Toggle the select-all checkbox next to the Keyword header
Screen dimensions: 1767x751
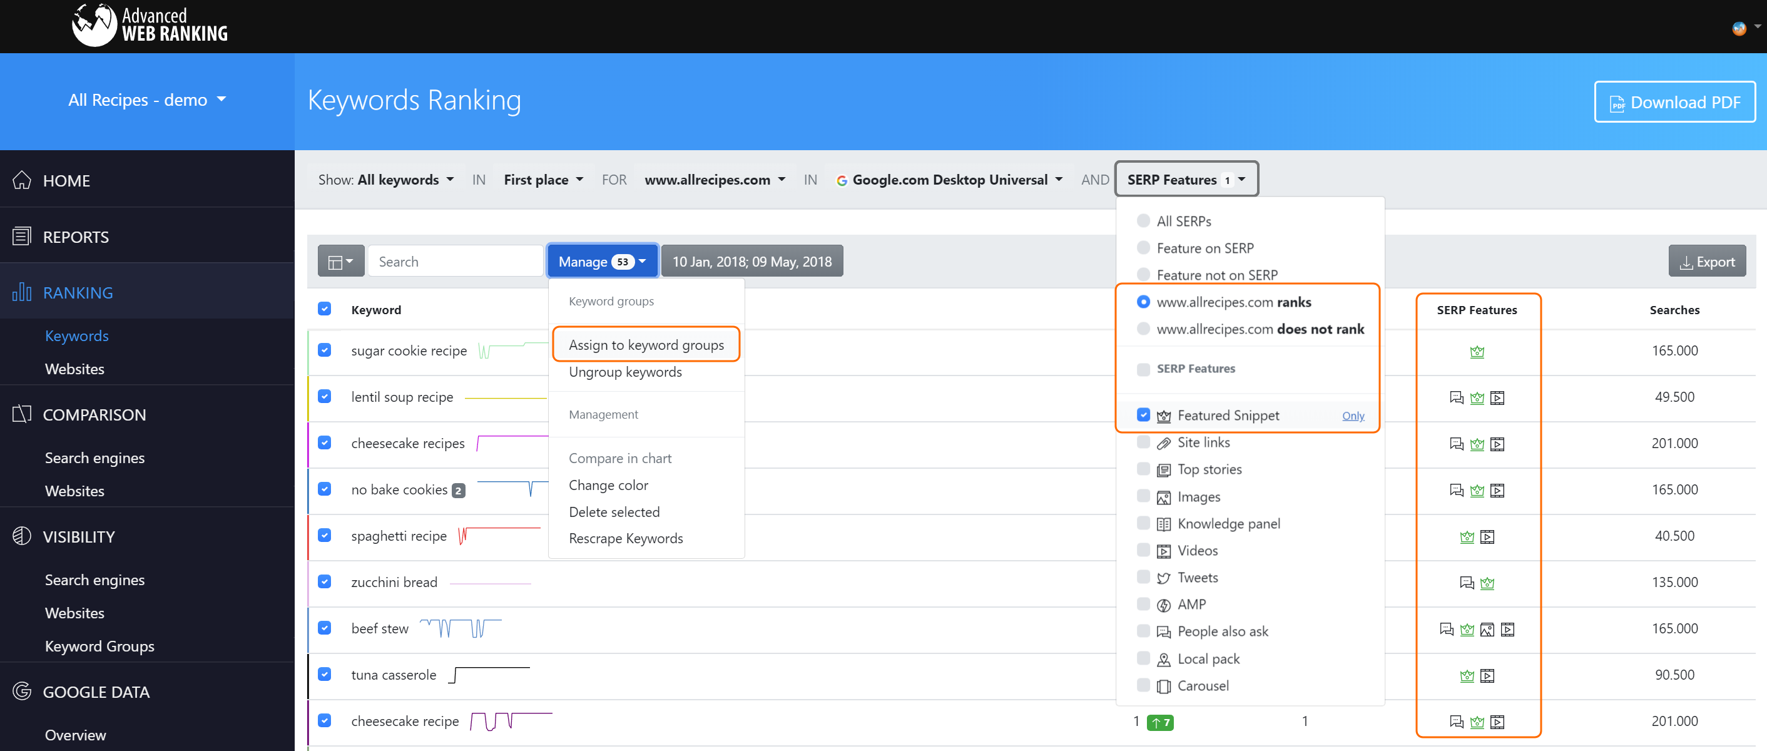[325, 309]
